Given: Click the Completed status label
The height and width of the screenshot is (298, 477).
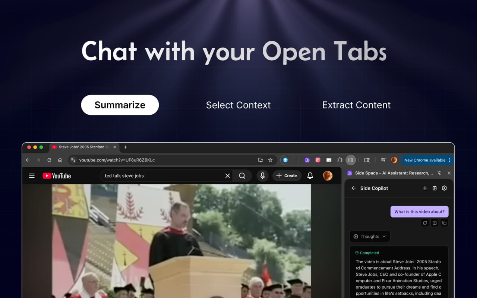Looking at the screenshot, I should click(x=367, y=253).
